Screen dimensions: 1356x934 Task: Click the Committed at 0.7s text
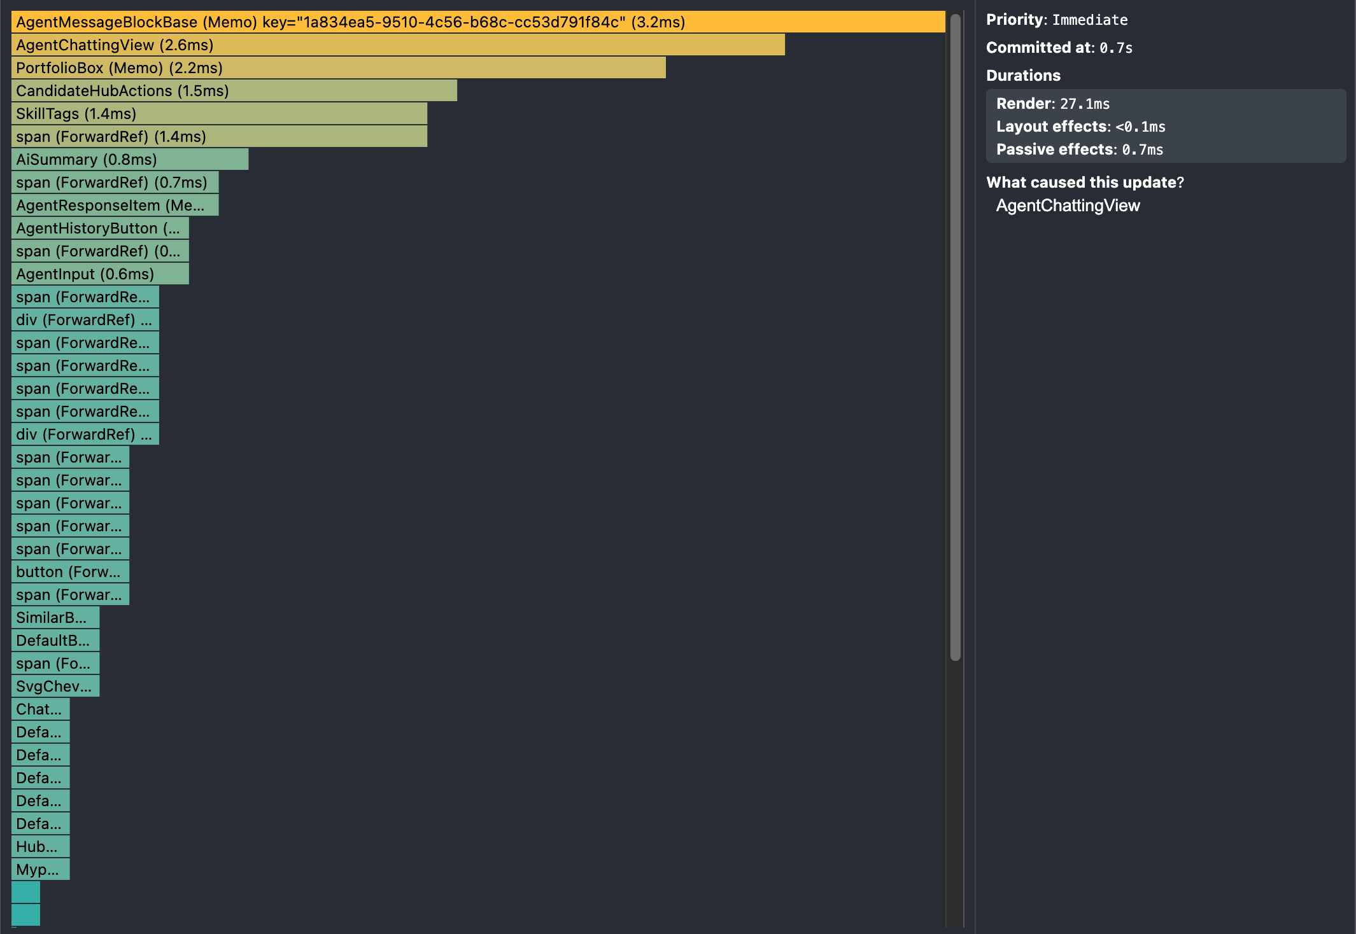[1059, 48]
